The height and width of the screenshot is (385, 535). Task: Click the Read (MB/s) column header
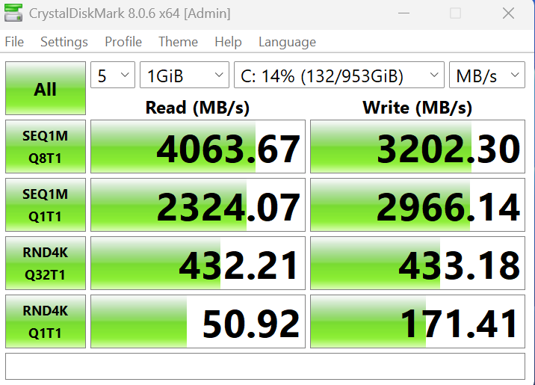tap(197, 108)
